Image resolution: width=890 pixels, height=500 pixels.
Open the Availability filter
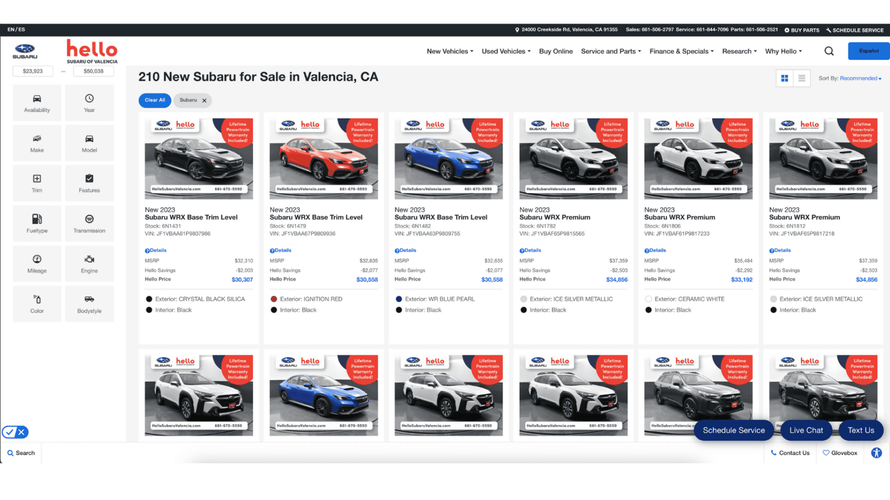pos(37,103)
